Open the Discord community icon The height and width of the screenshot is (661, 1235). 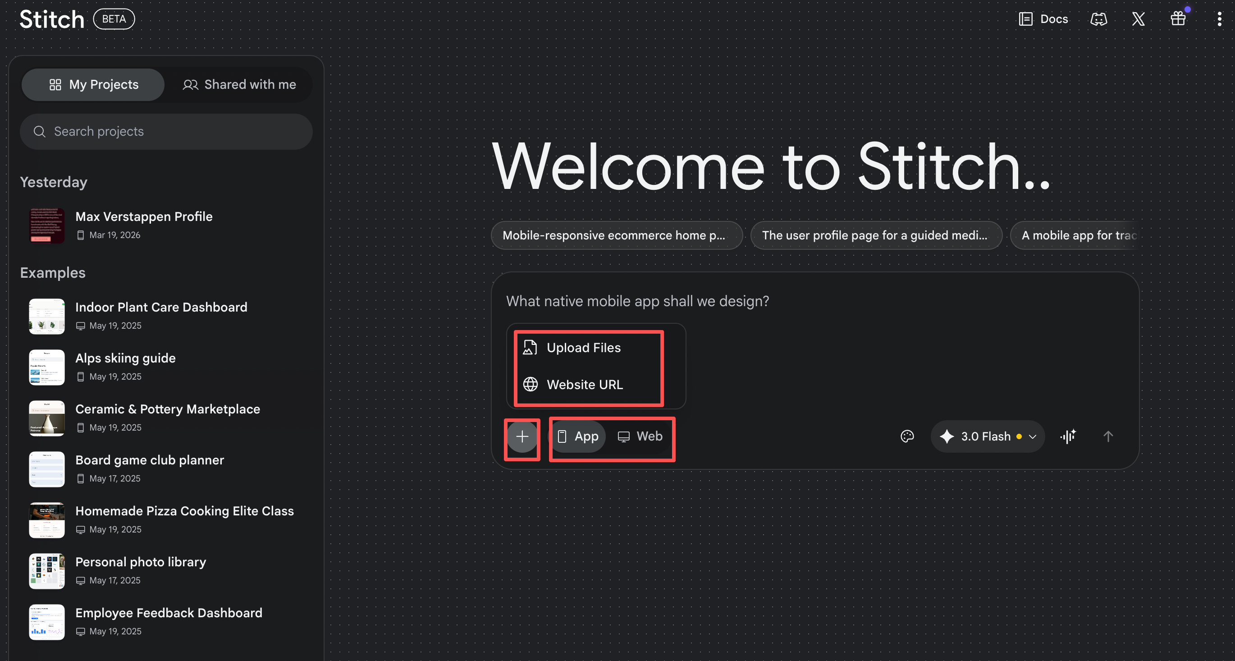(1098, 19)
